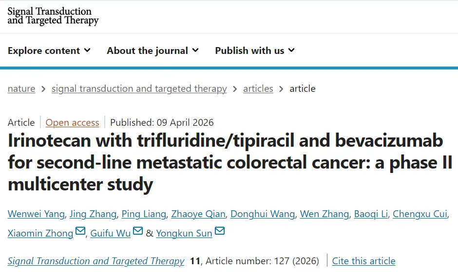Click the mail icon after Yongkun Sun
The width and height of the screenshot is (458, 272).
click(220, 232)
